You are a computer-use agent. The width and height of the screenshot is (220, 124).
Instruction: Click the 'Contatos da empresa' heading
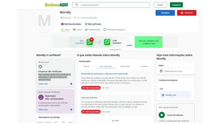(x=168, y=80)
